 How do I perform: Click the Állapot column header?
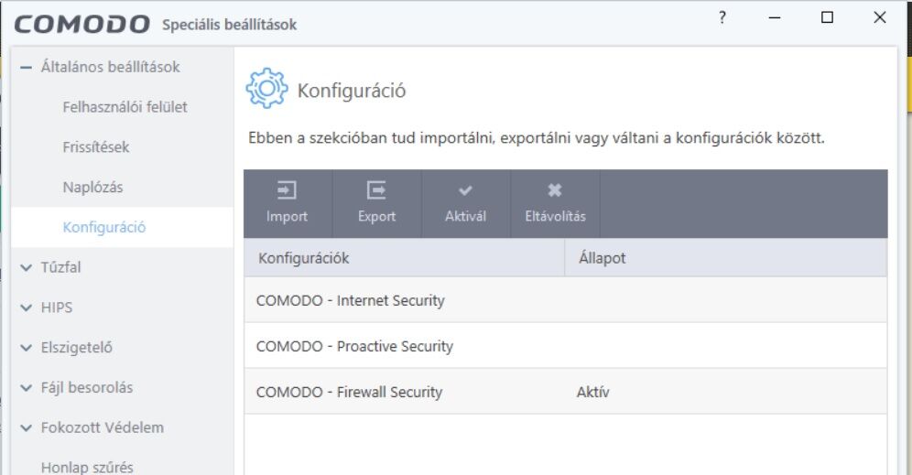pyautogui.click(x=726, y=257)
